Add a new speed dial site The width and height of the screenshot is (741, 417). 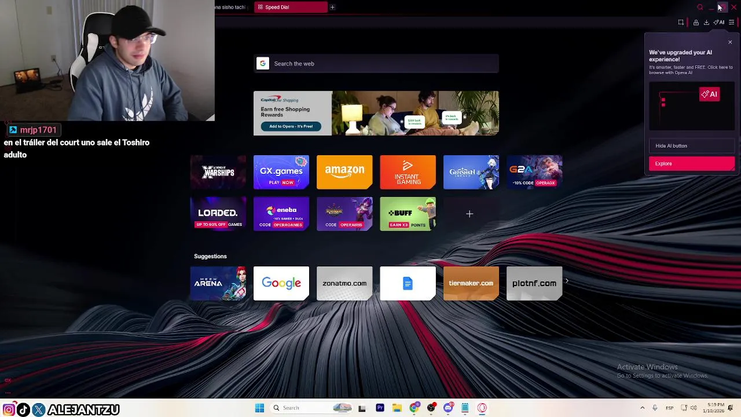click(x=469, y=214)
